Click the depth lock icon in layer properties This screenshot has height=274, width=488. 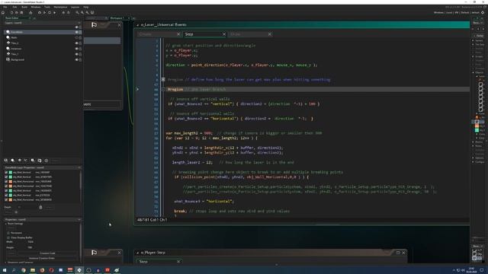(40, 207)
